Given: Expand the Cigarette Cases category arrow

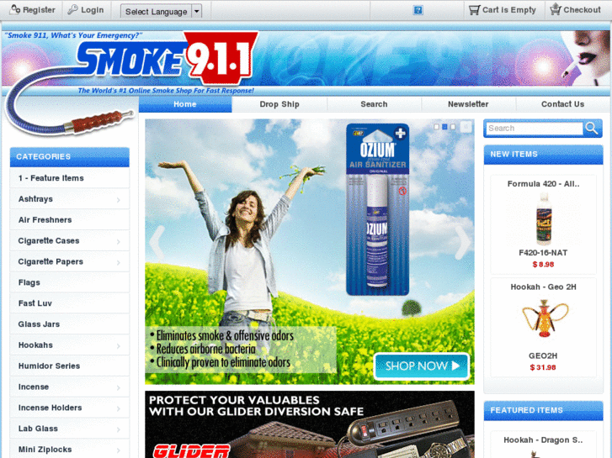Looking at the screenshot, I should (118, 242).
